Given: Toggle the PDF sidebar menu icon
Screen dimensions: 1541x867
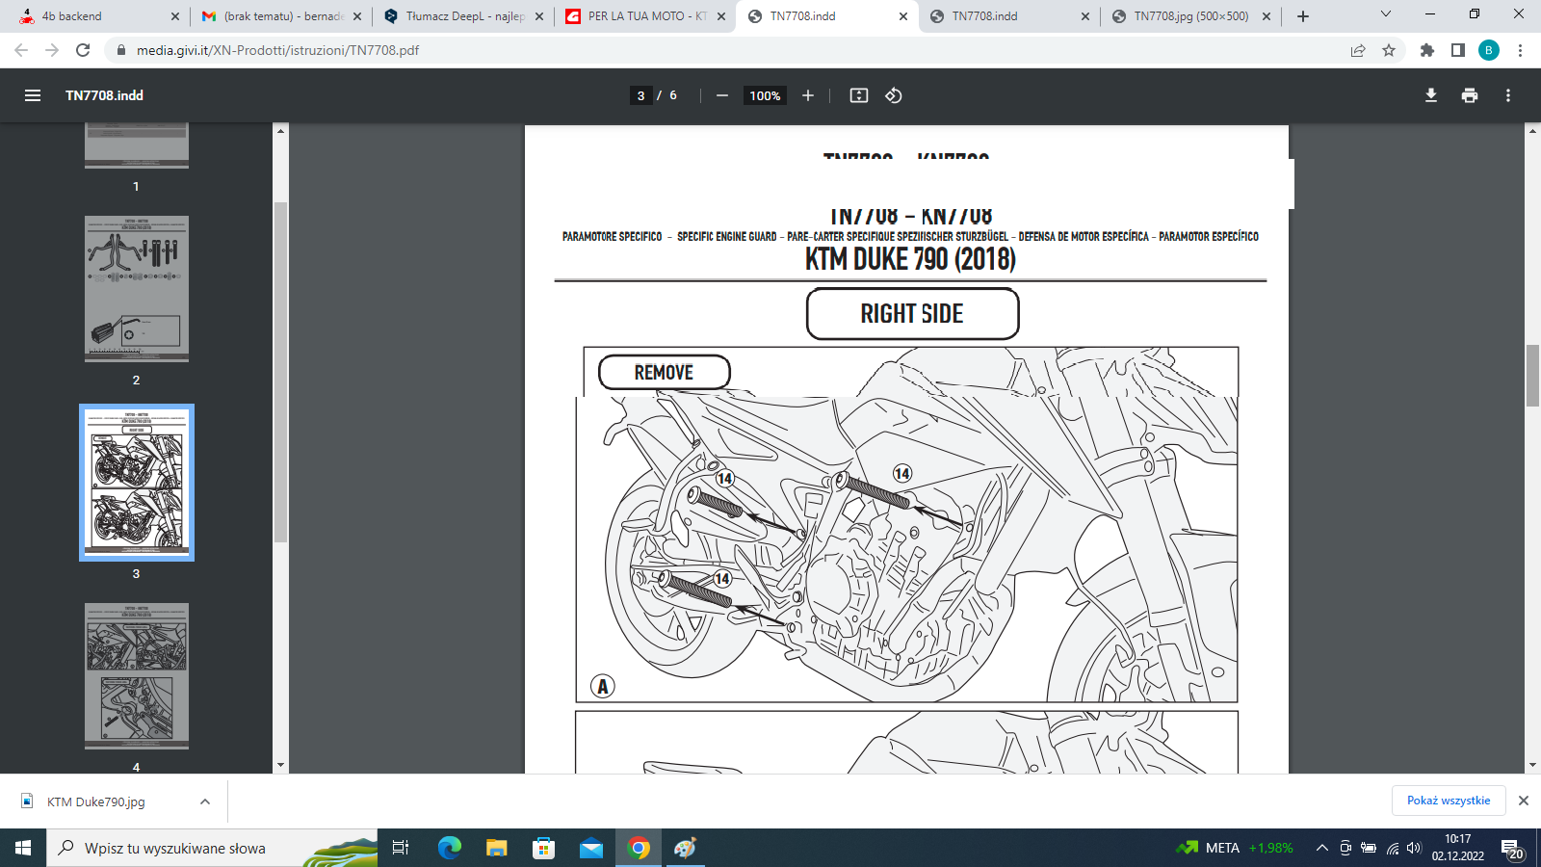Looking at the screenshot, I should click(x=33, y=95).
